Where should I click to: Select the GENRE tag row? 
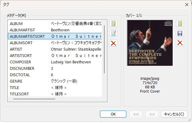tap(55, 81)
